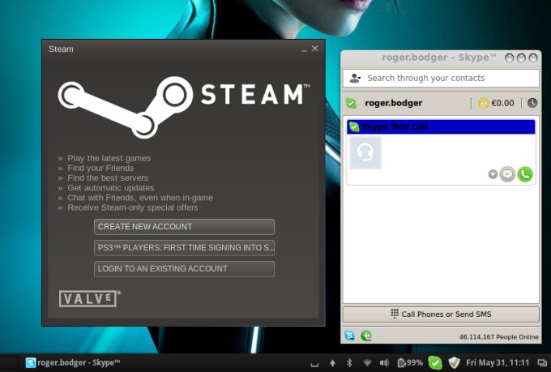The height and width of the screenshot is (372, 551).
Task: Open the clock showing Fri May 31, 11:11
Action: [498, 362]
